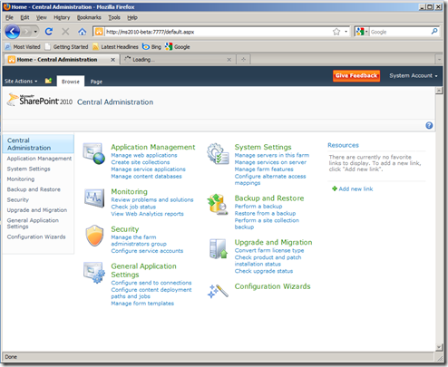448x367 pixels.
Task: Click Manage form templates link
Action: point(142,304)
